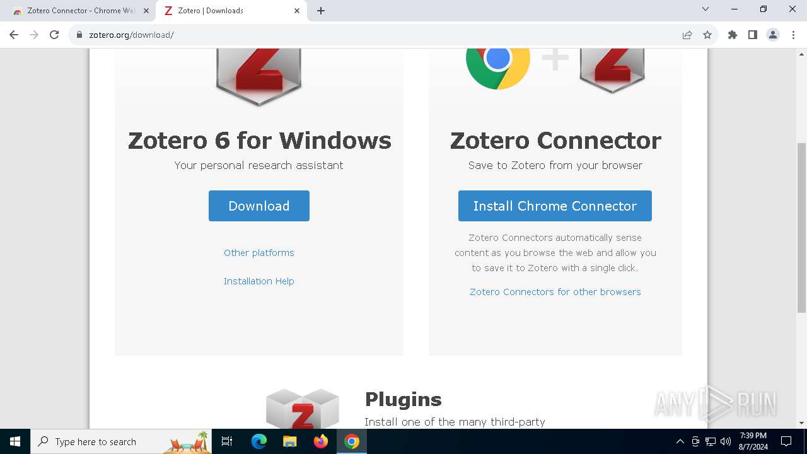The width and height of the screenshot is (807, 454).
Task: Reload the Zotero downloads page
Action: [54, 35]
